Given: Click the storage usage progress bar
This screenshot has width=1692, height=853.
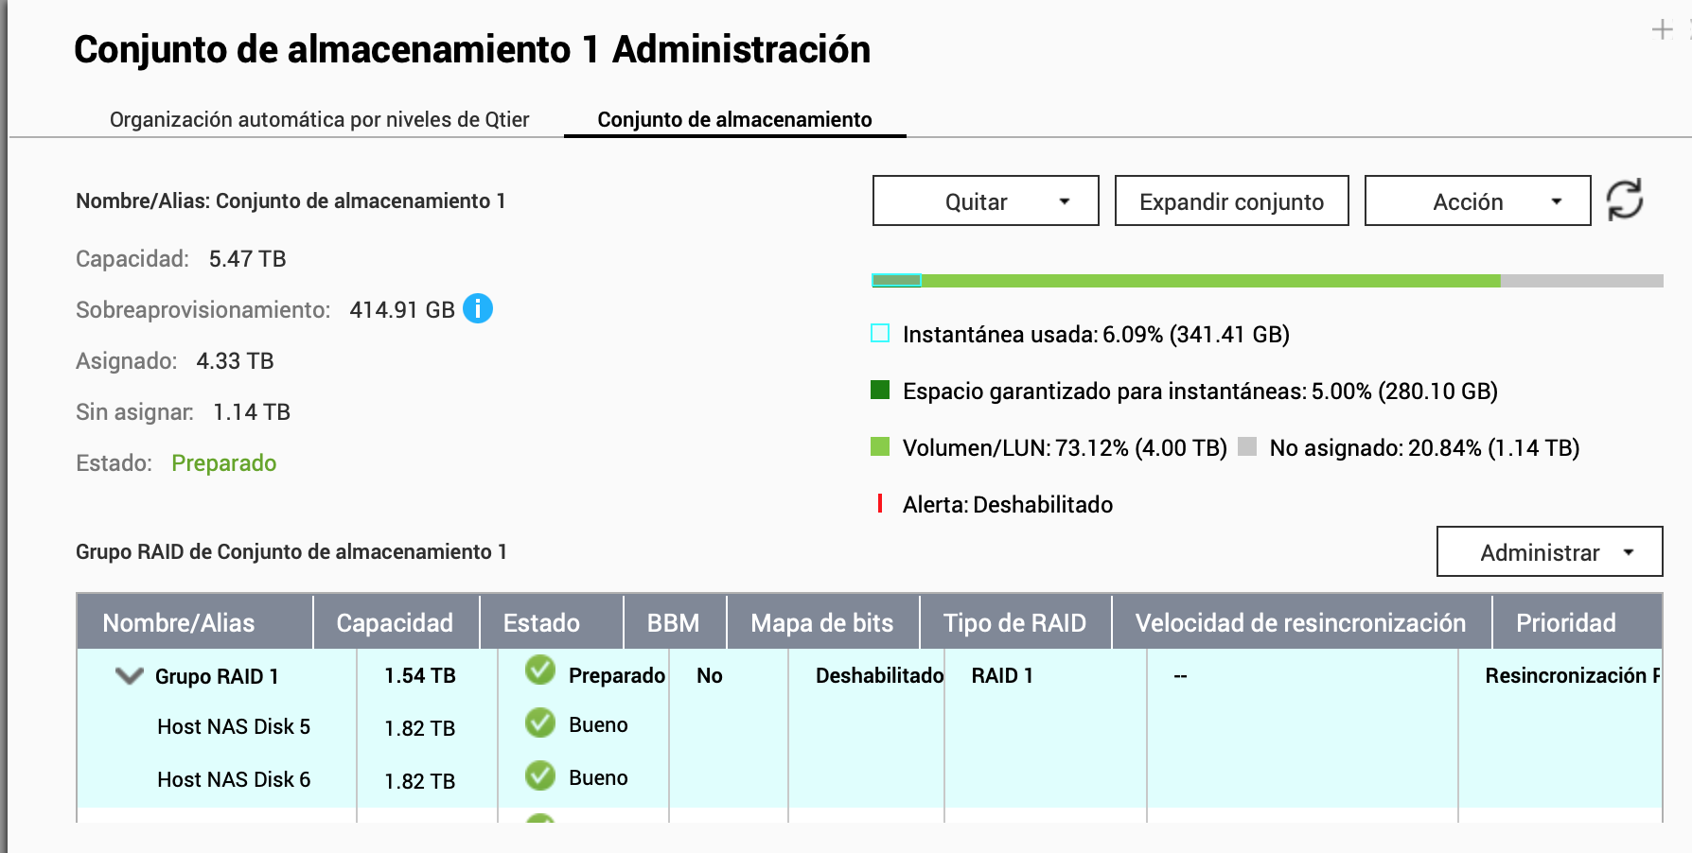Looking at the screenshot, I should tap(1266, 281).
